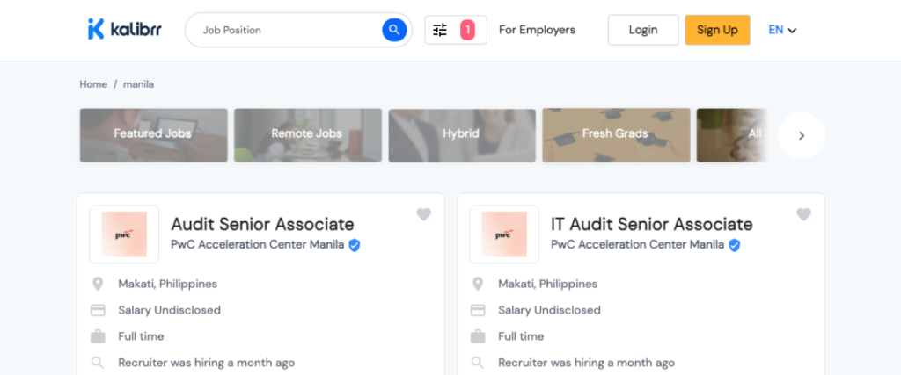Screen dimensions: 901x375
Task: Click verified badge on Audit Senior Associate card
Action: click(355, 245)
